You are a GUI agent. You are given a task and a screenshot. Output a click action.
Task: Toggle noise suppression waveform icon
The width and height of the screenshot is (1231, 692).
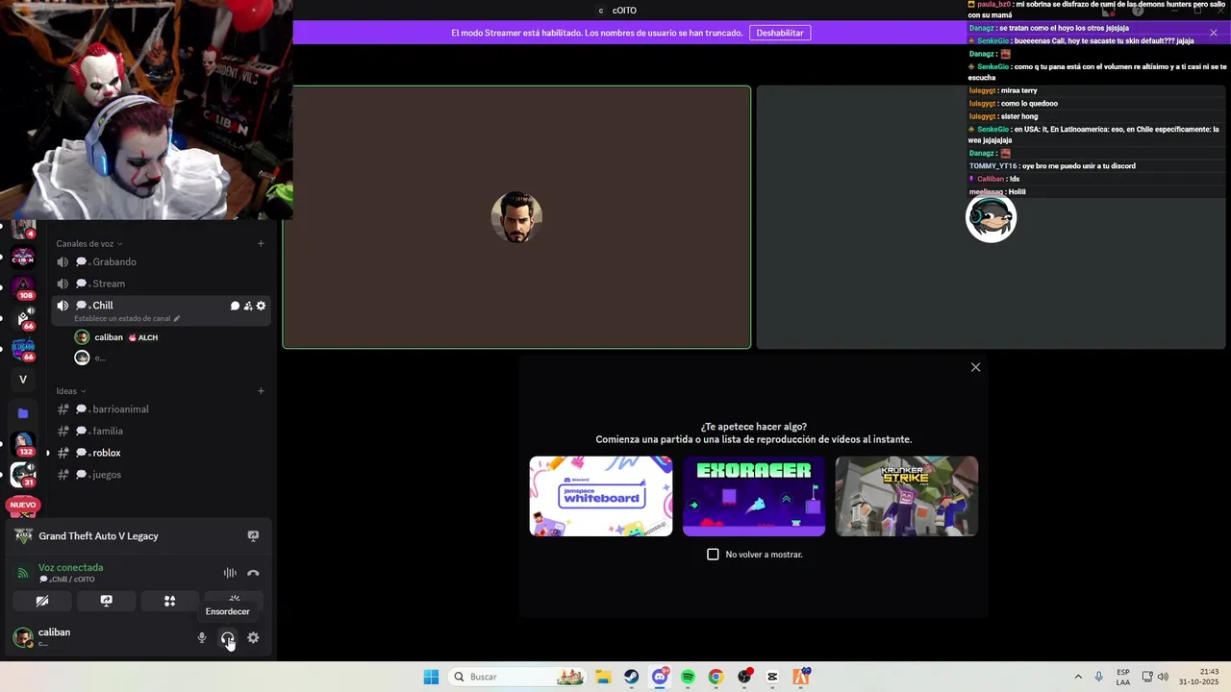(230, 573)
